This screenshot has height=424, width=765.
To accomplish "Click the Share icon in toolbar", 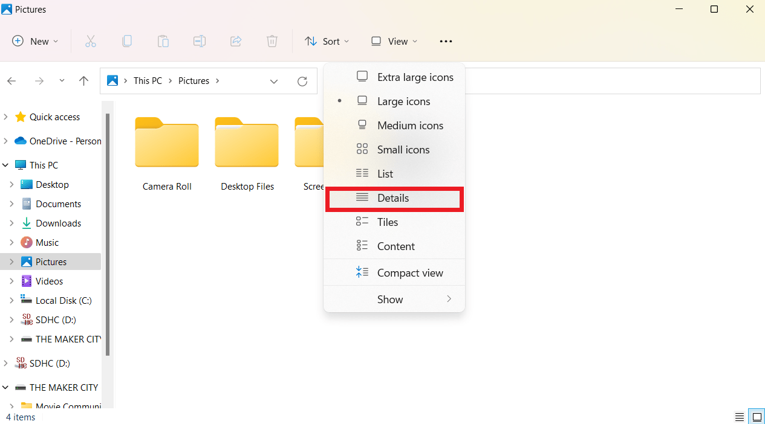I will (x=236, y=41).
